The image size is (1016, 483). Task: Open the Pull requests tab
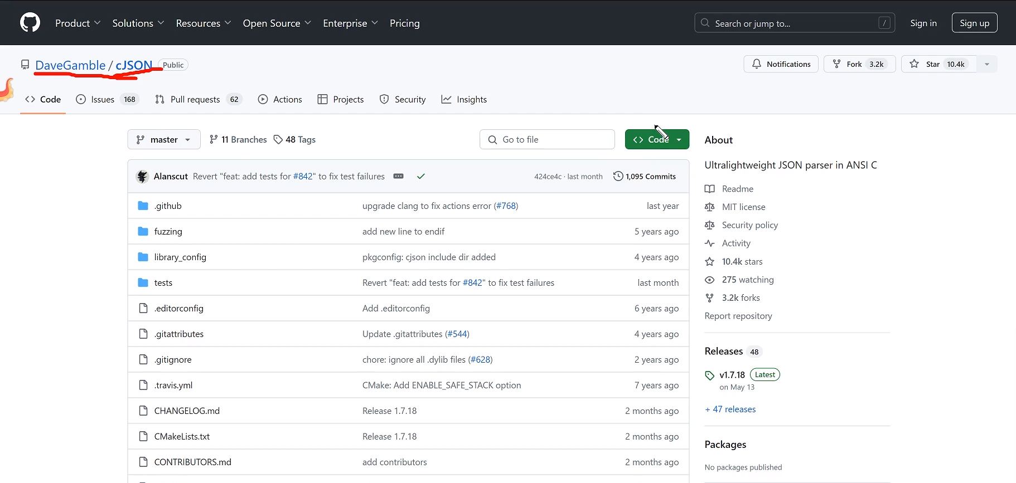click(198, 99)
